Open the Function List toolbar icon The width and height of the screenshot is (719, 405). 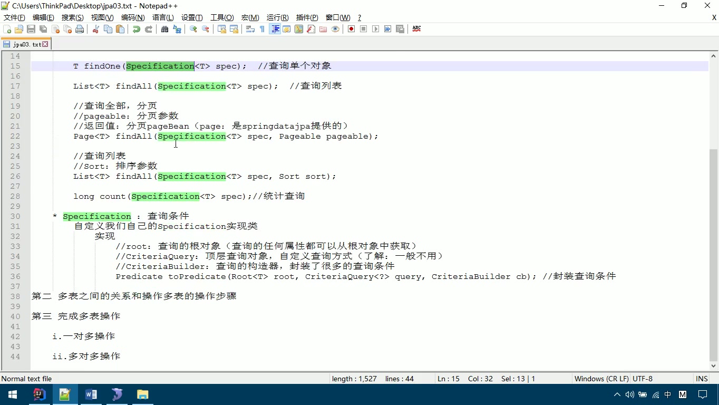311,29
